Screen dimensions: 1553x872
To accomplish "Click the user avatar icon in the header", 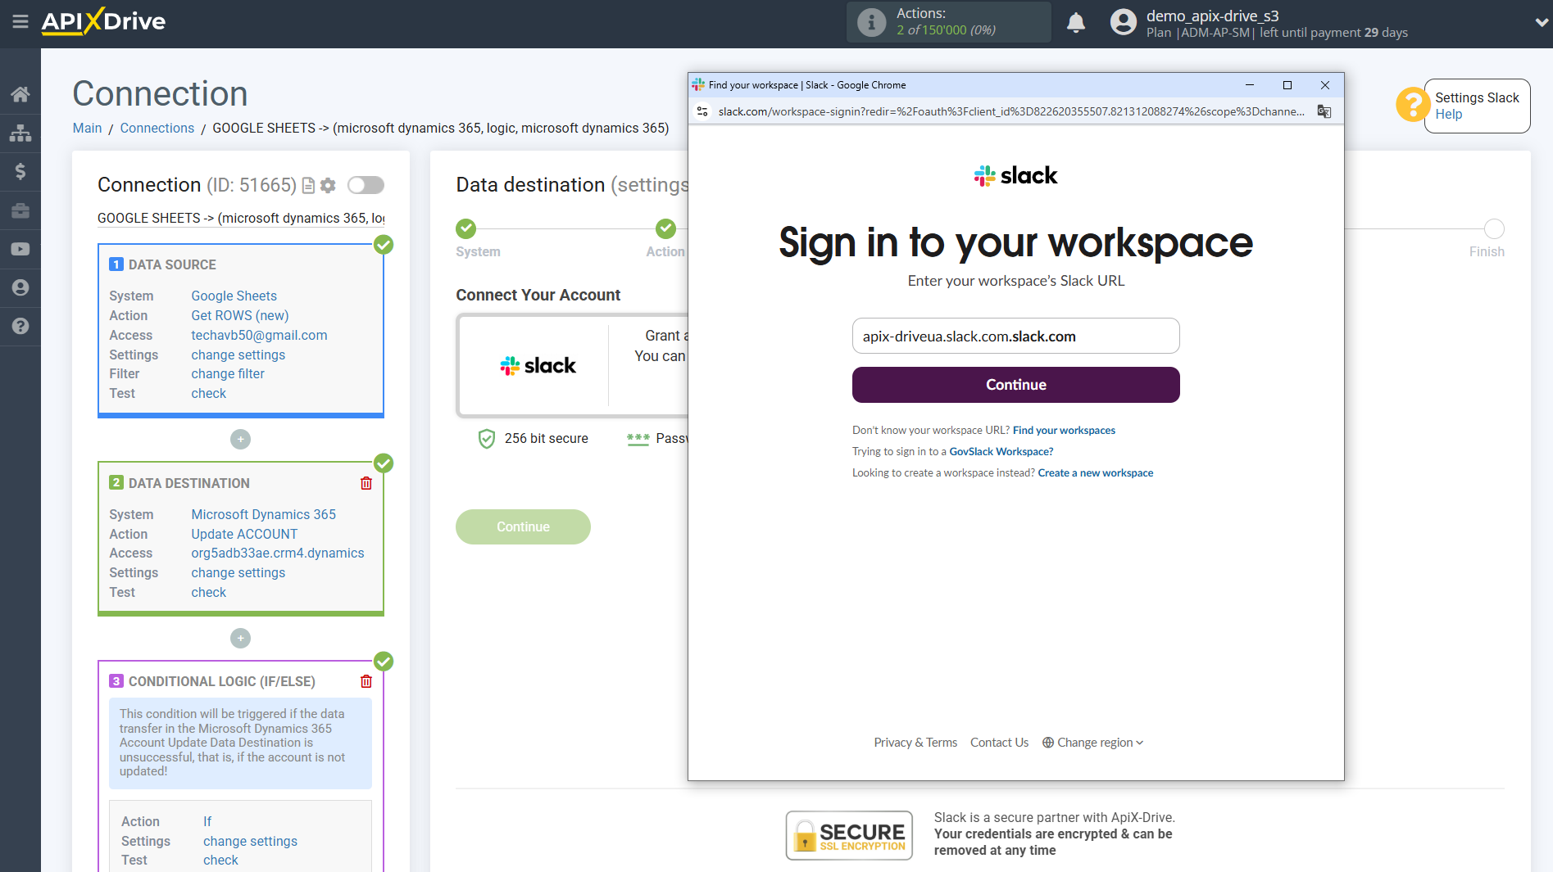I will coord(1124,22).
